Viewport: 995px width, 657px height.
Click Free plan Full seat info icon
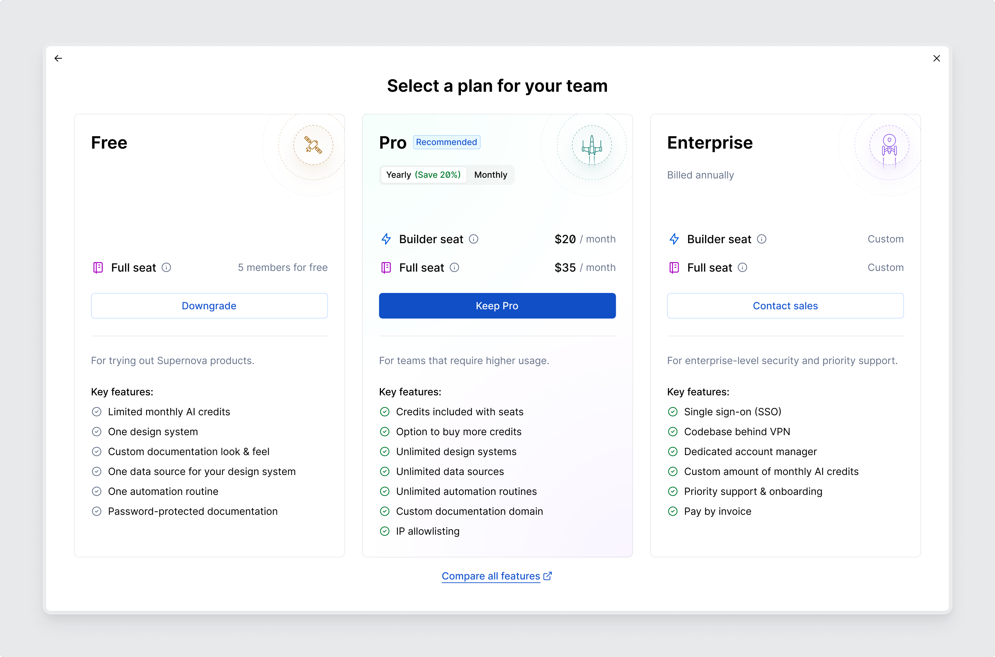tap(166, 267)
